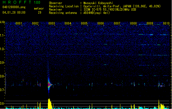Click the 0.7 frequency axis label
Image resolution: width=172 pixels, height=109 pixels.
(2, 90)
